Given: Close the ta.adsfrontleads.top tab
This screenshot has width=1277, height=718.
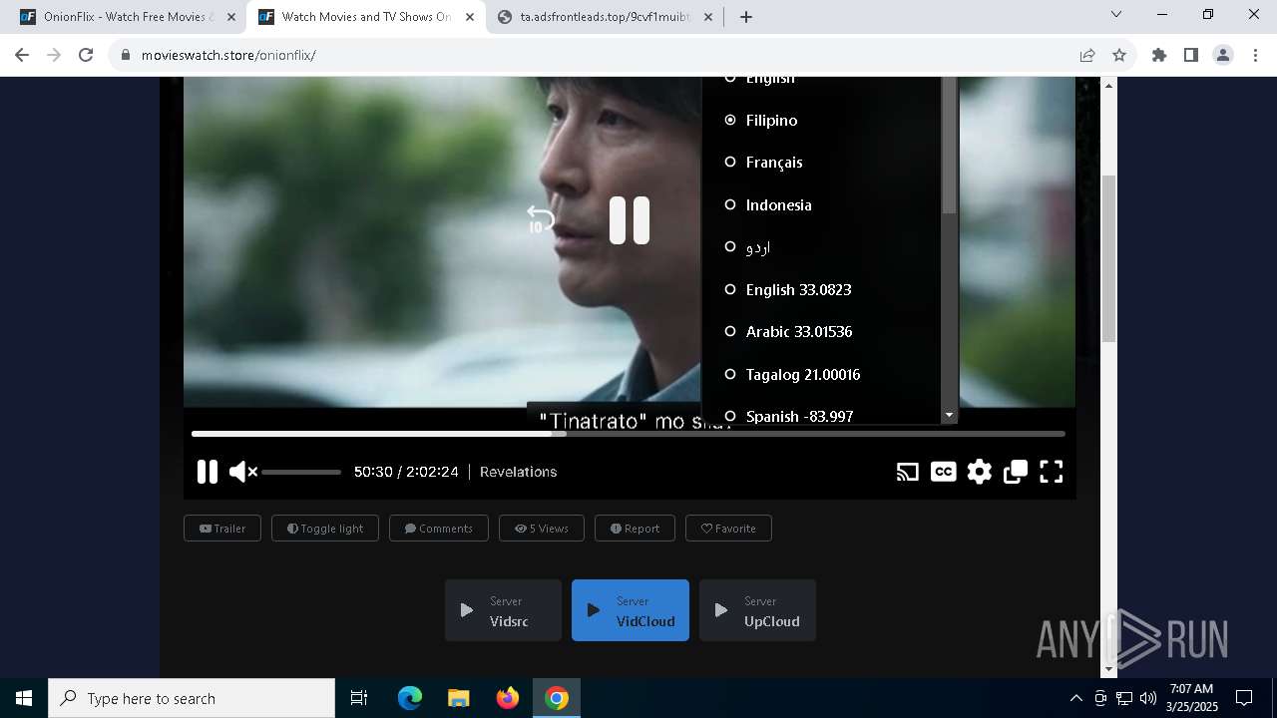Looking at the screenshot, I should 708,17.
